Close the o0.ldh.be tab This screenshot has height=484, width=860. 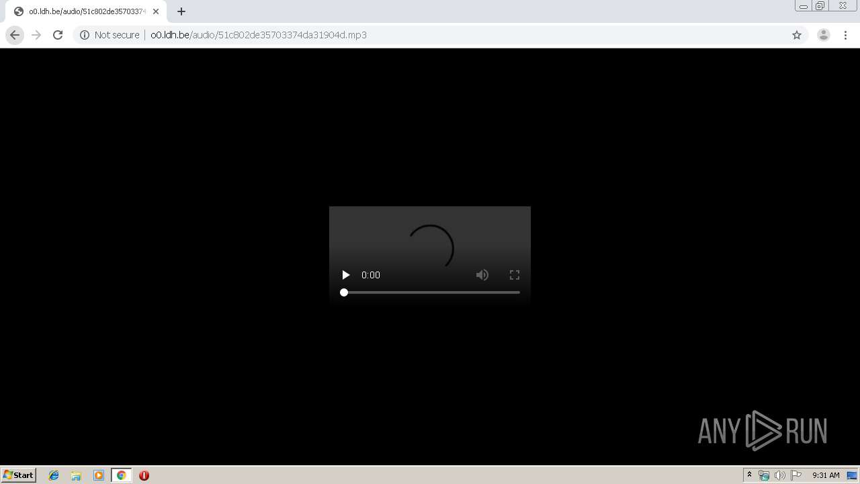[x=156, y=11]
